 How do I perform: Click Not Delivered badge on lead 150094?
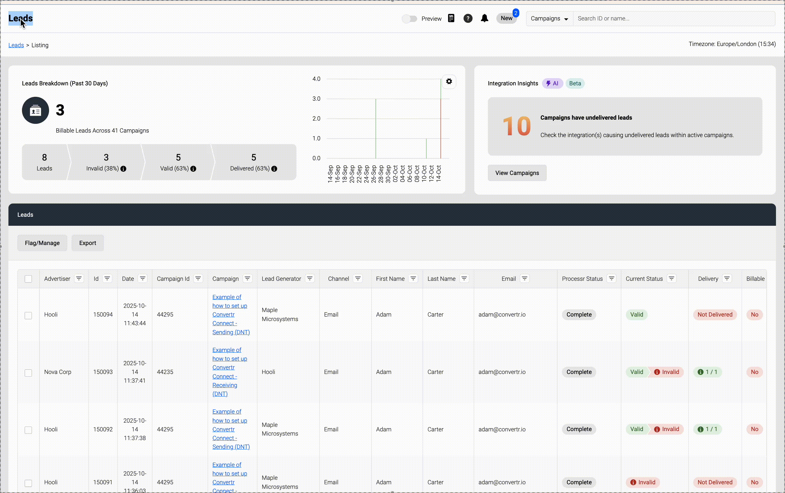pos(715,314)
